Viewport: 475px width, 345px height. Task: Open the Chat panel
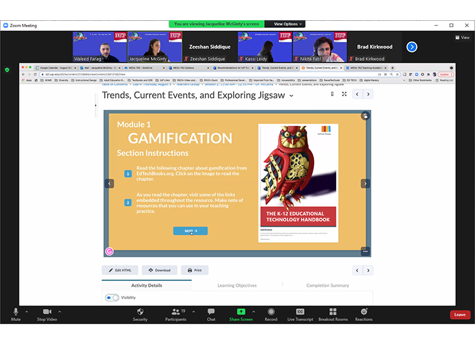(x=211, y=315)
